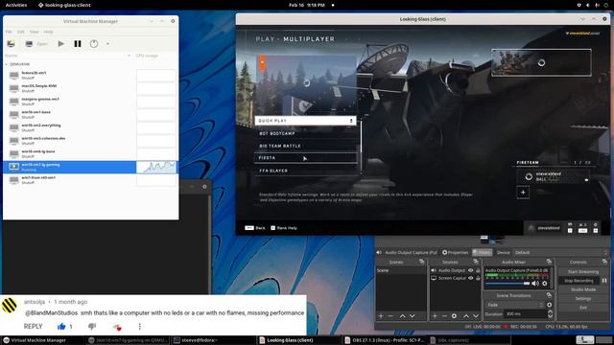The width and height of the screenshot is (614, 345).
Task: Mute the Audio Output Capture in OBS mixer
Action: coord(535,284)
